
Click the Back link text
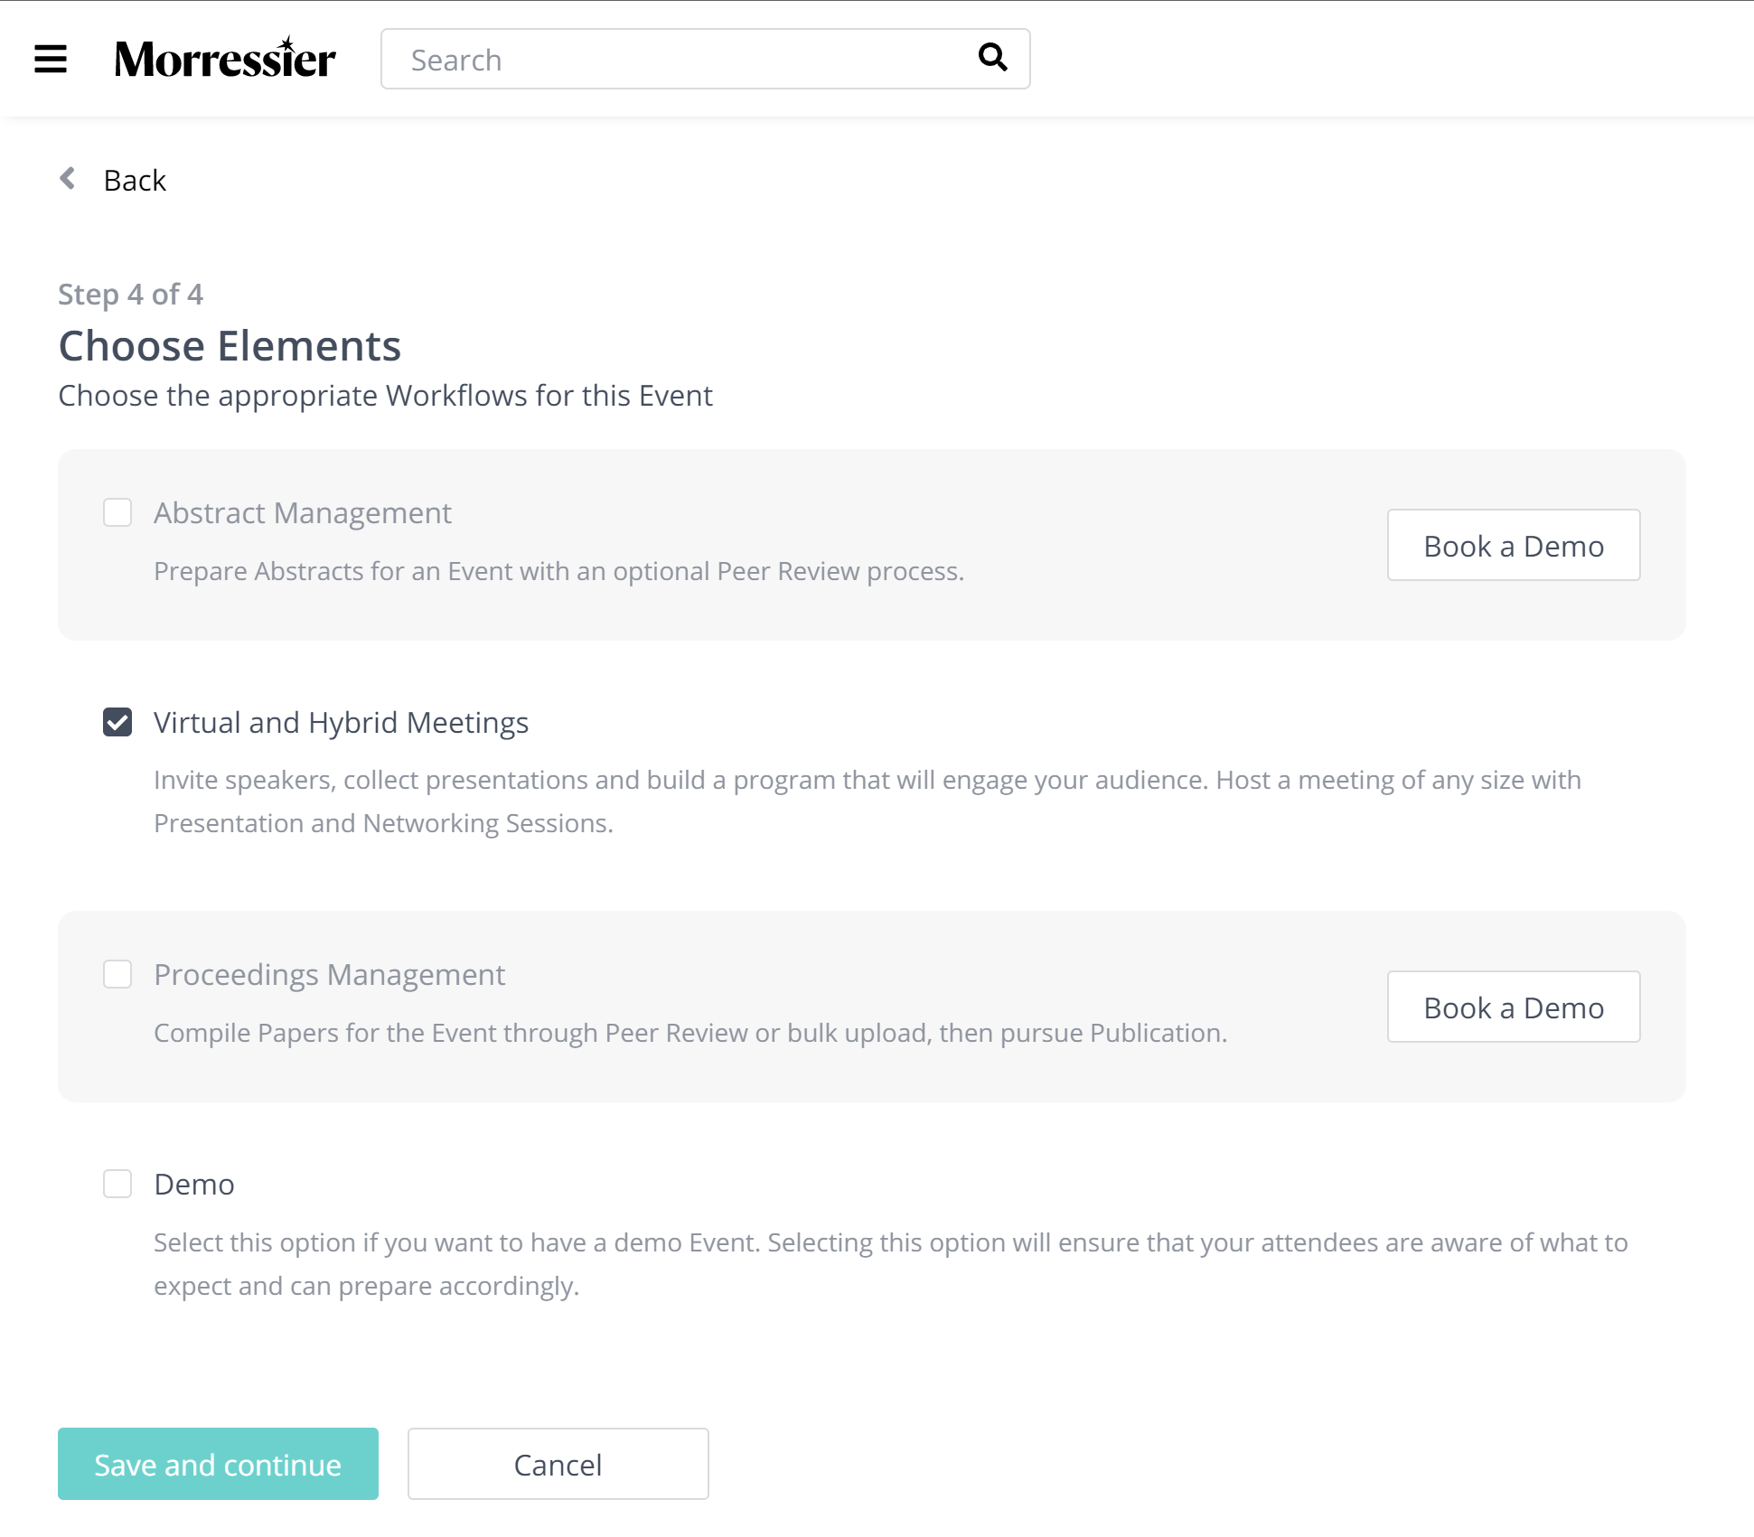(135, 181)
